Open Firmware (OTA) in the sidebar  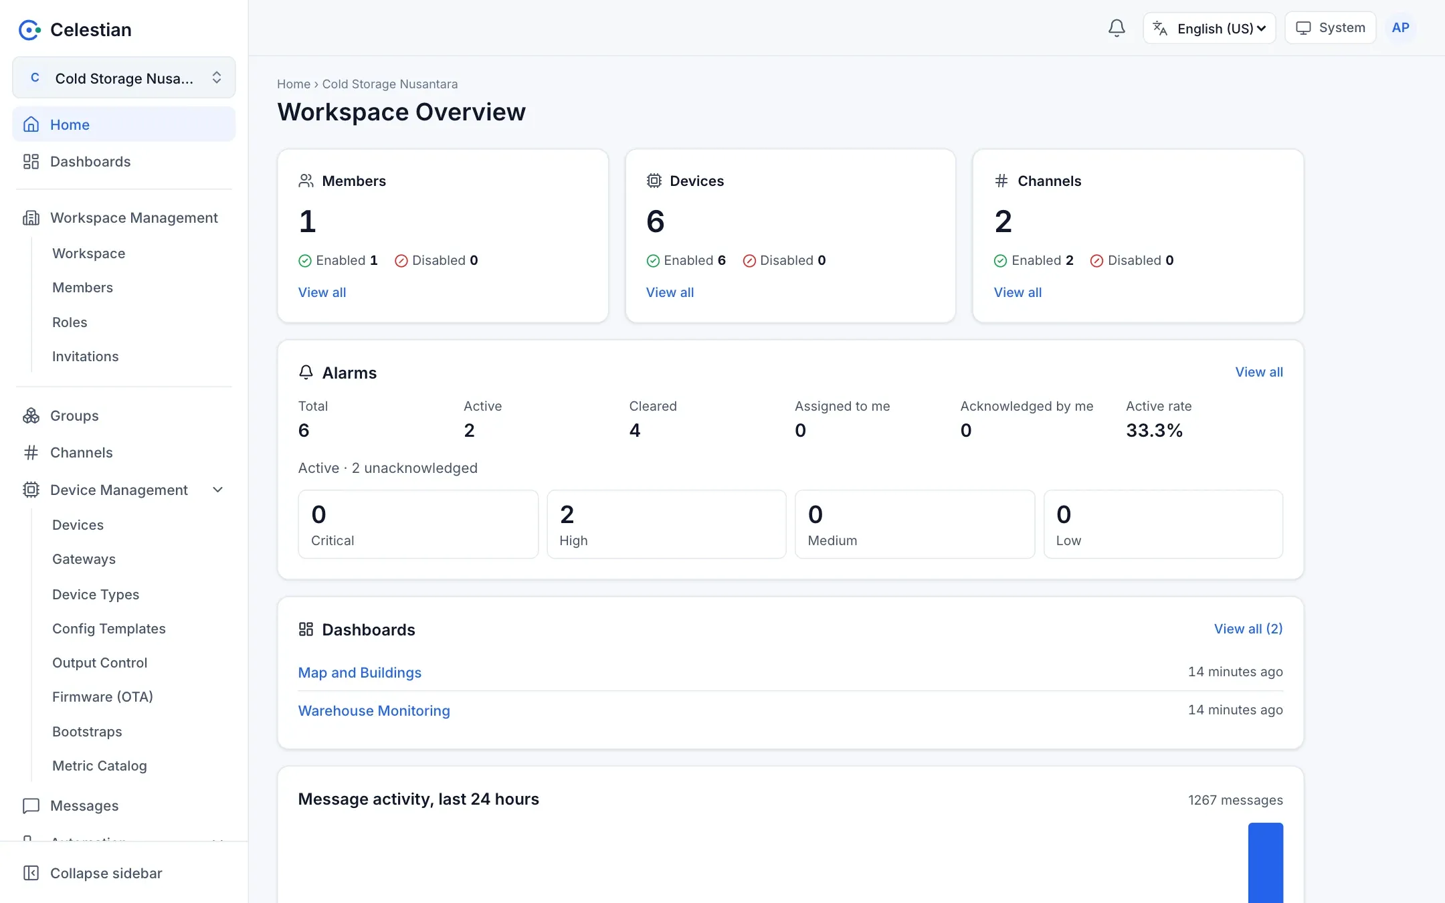pyautogui.click(x=102, y=697)
